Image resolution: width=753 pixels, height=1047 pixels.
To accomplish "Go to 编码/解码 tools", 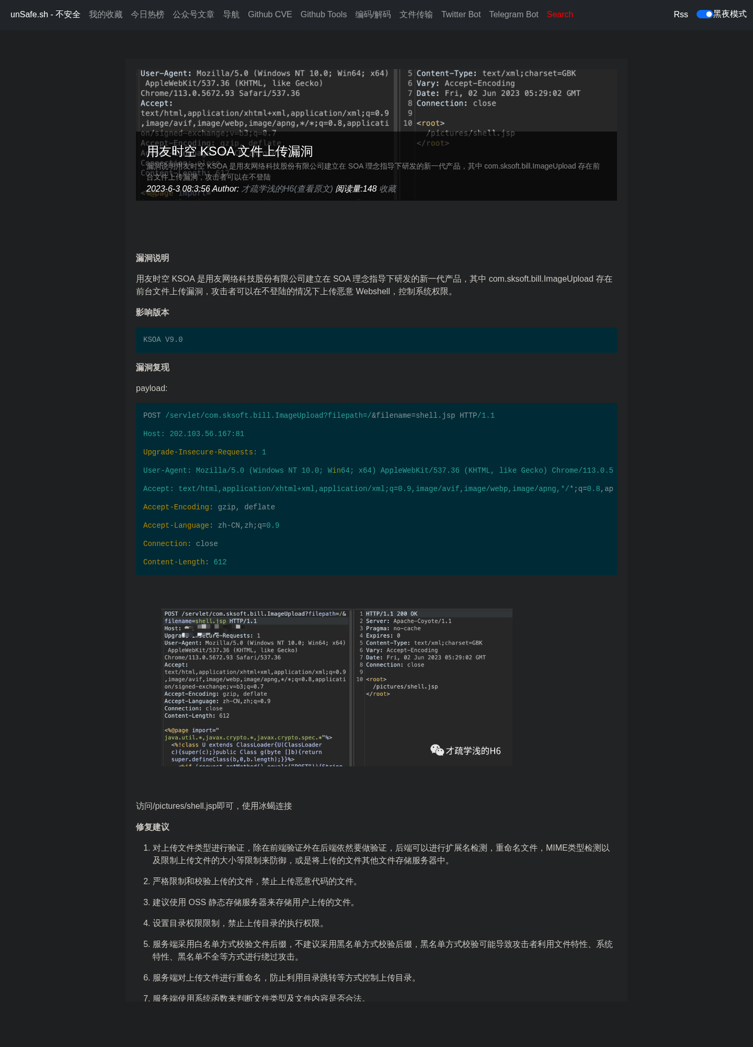I will click(x=373, y=15).
